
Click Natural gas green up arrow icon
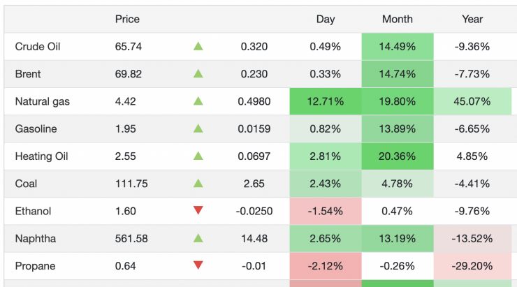pyautogui.click(x=198, y=101)
